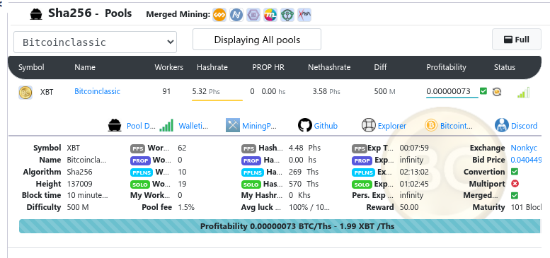The width and height of the screenshot is (550, 258).
Task: Click the 0.00000073 profitability value field
Action: click(452, 92)
